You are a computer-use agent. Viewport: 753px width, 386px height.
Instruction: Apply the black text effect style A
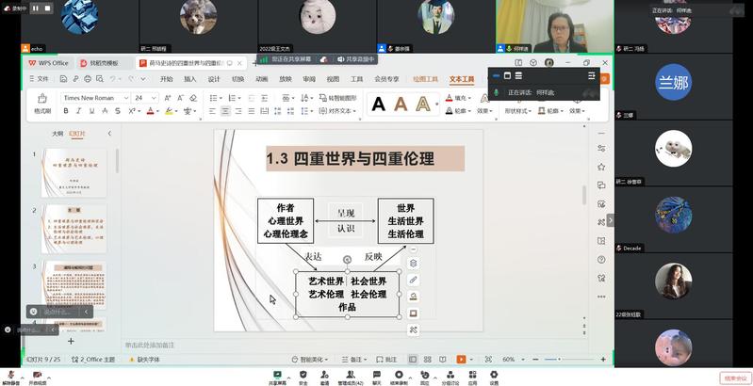coord(379,105)
